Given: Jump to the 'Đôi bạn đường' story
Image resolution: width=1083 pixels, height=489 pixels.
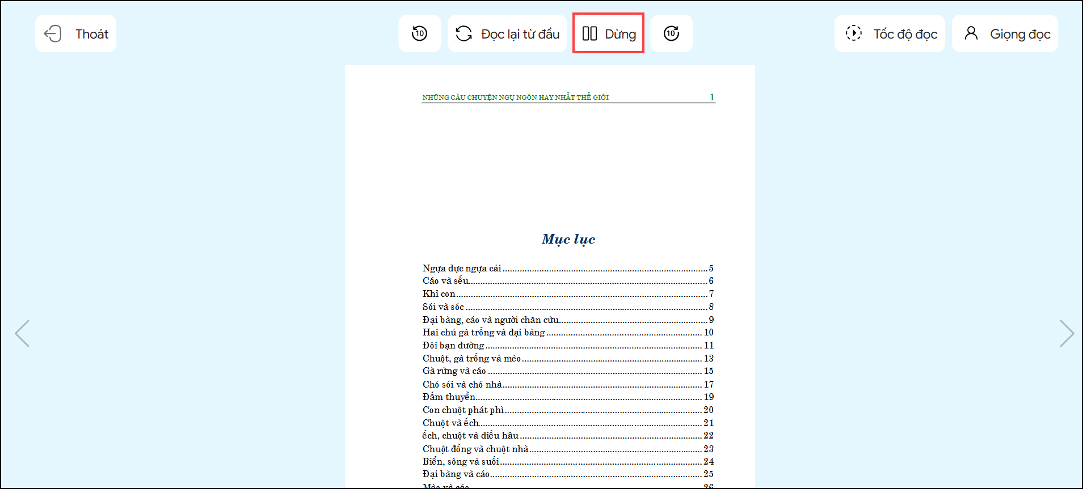Looking at the screenshot, I should (x=453, y=346).
